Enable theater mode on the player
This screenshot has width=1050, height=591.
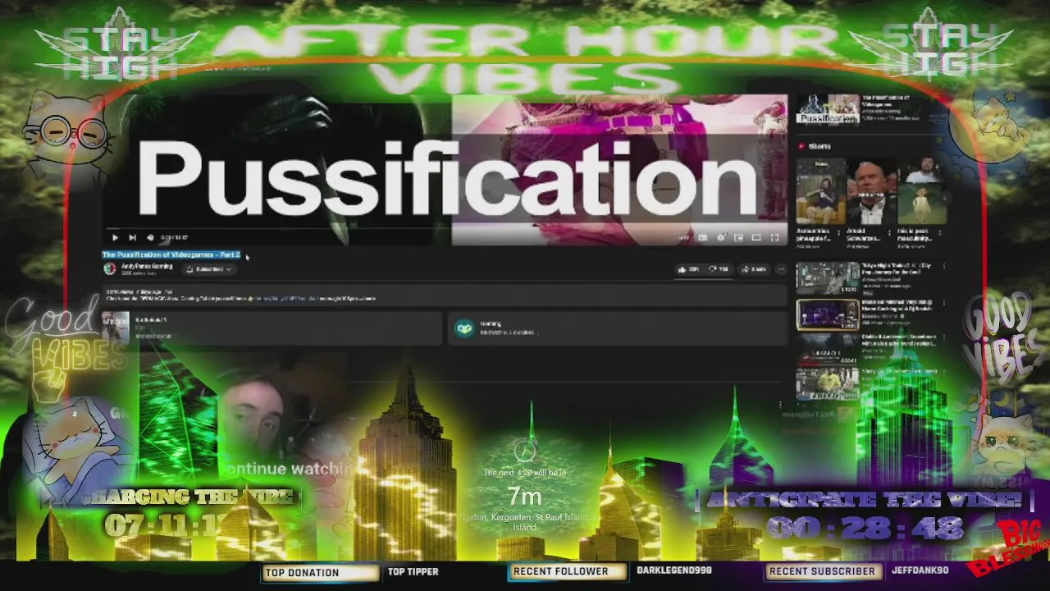756,238
